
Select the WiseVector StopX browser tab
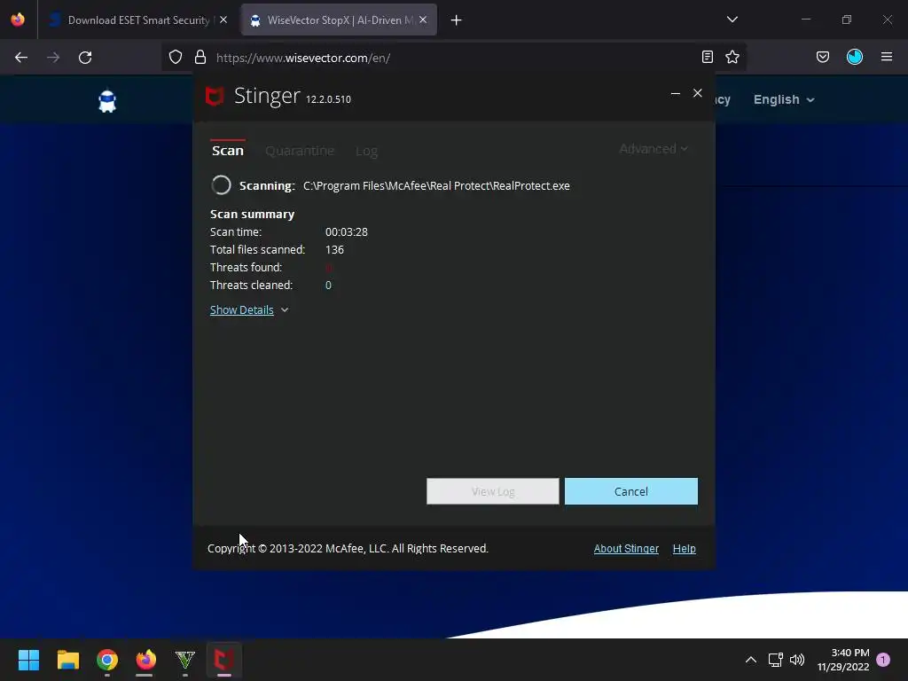[x=339, y=20]
